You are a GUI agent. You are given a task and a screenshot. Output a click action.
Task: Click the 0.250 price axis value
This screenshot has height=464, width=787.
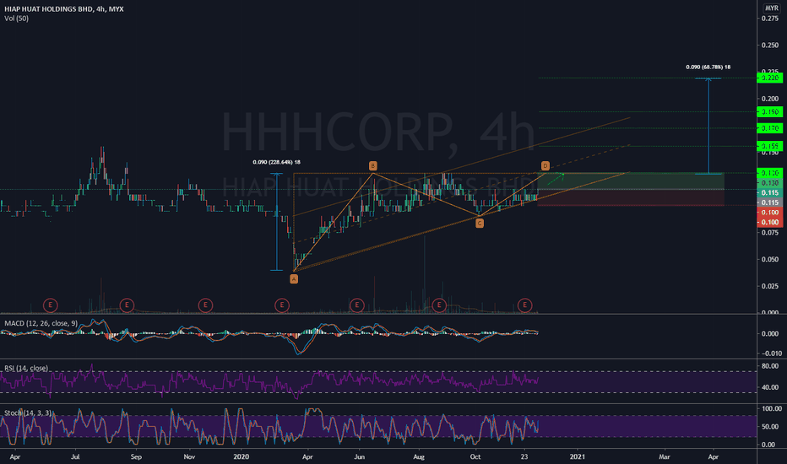[770, 46]
